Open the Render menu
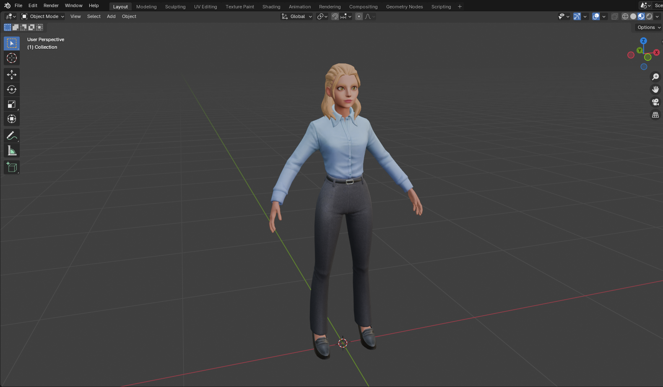The width and height of the screenshot is (663, 387). pos(51,5)
